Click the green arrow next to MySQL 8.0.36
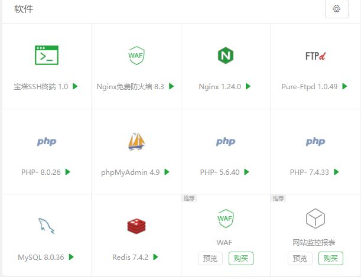 [x=71, y=257]
